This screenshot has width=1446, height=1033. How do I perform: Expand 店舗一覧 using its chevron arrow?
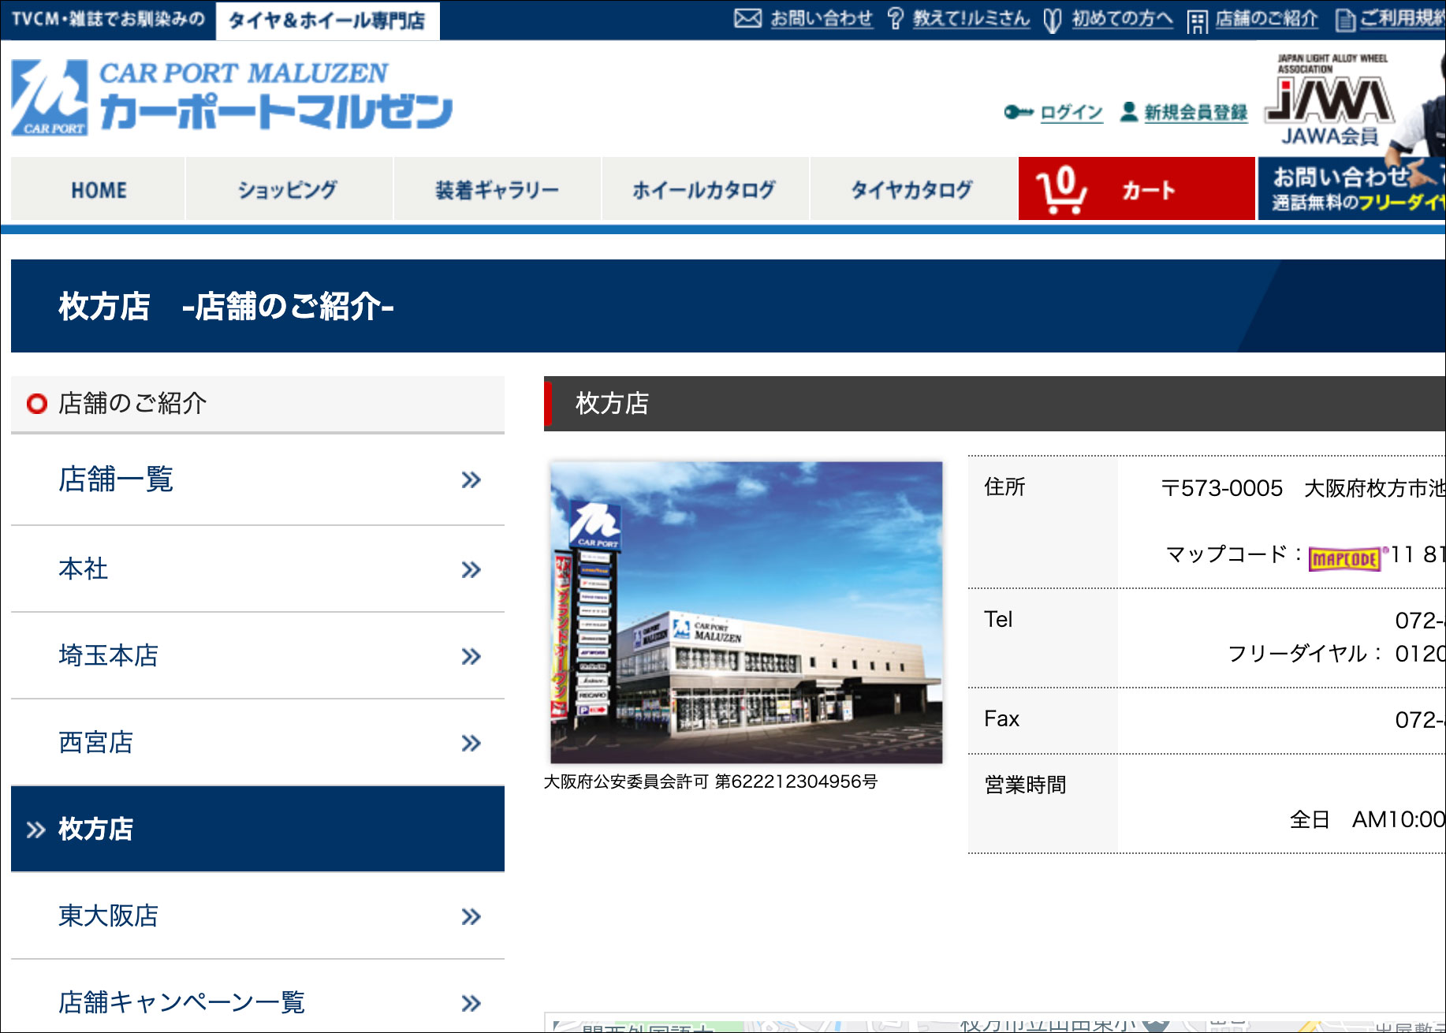coord(471,479)
